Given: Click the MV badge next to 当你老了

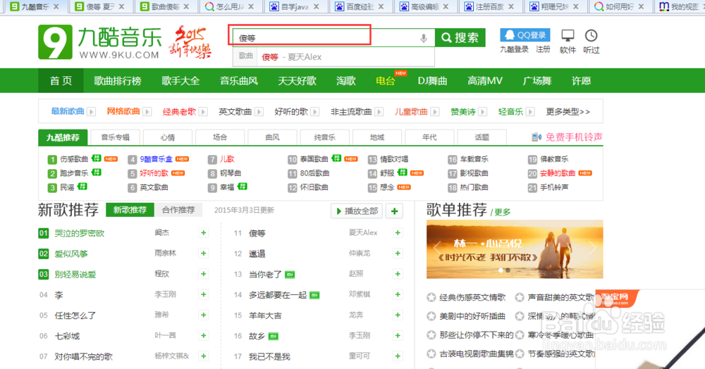Looking at the screenshot, I should pyautogui.click(x=290, y=275).
